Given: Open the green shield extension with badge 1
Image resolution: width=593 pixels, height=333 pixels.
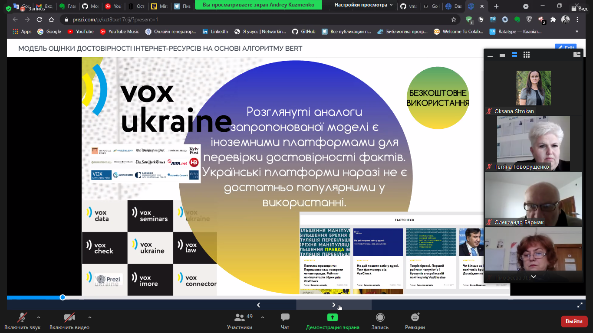Looking at the screenshot, I should 469,20.
